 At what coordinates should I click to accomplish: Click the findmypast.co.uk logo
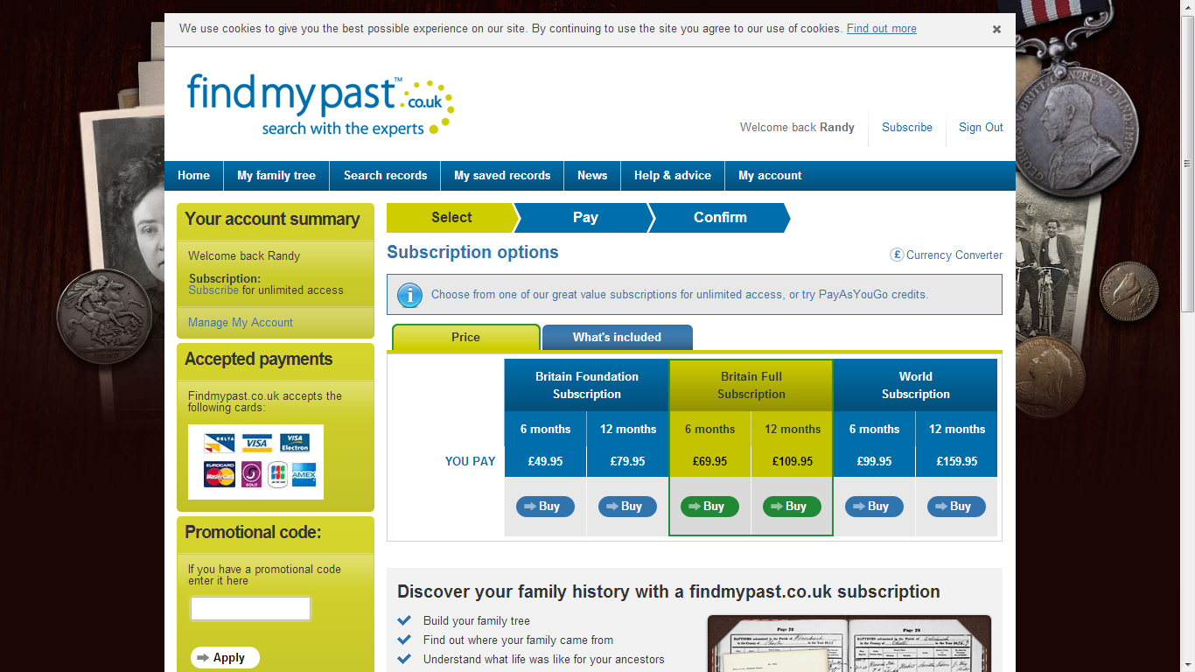pos(320,105)
